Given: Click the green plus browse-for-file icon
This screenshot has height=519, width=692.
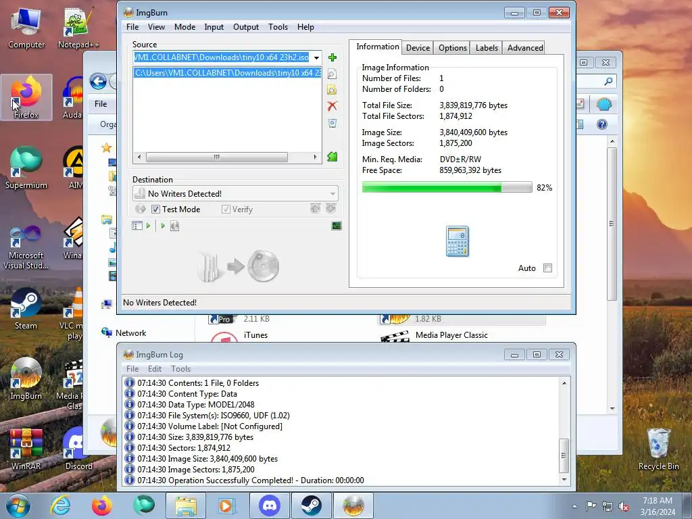Looking at the screenshot, I should point(332,57).
